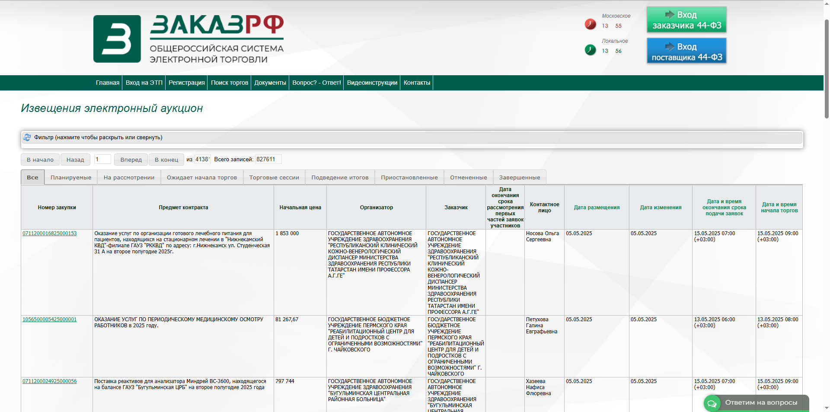Click the total pages field showing 4138

202,159
